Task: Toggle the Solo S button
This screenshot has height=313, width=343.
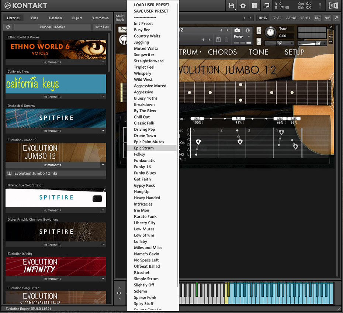Action: tap(259, 31)
